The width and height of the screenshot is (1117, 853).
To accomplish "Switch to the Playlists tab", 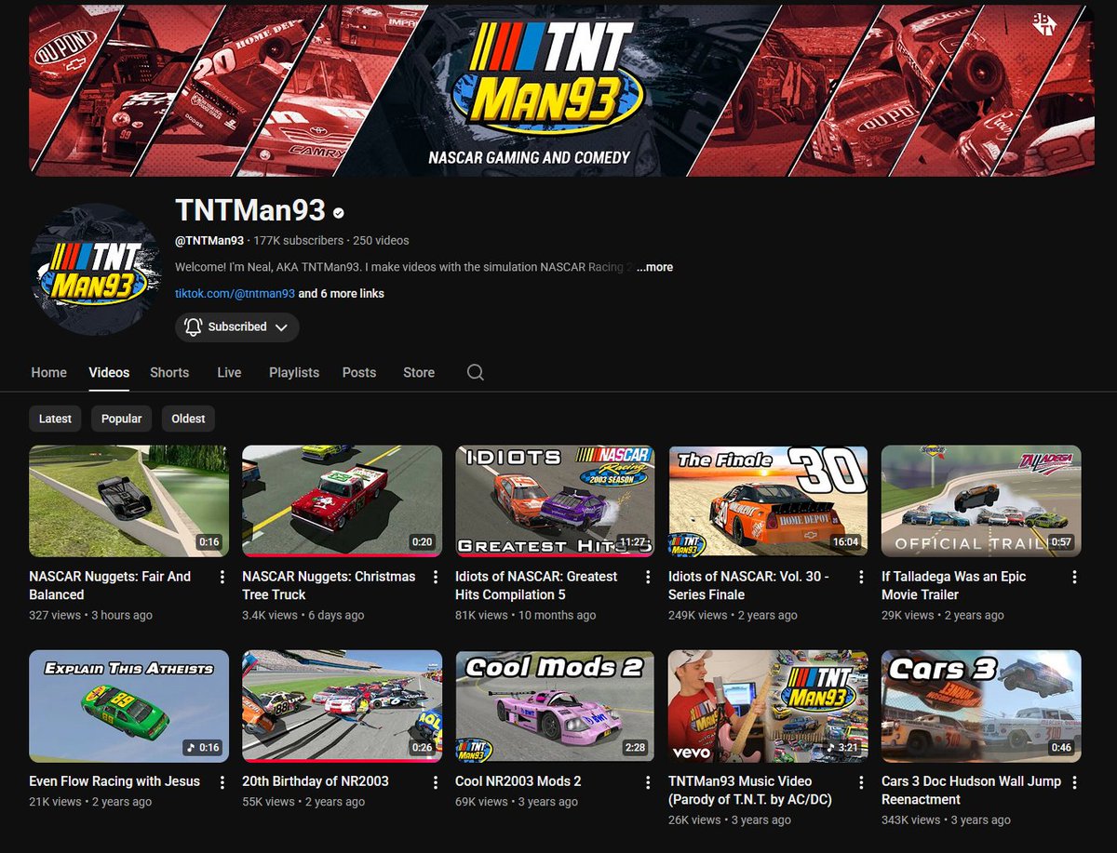I will pyautogui.click(x=293, y=372).
